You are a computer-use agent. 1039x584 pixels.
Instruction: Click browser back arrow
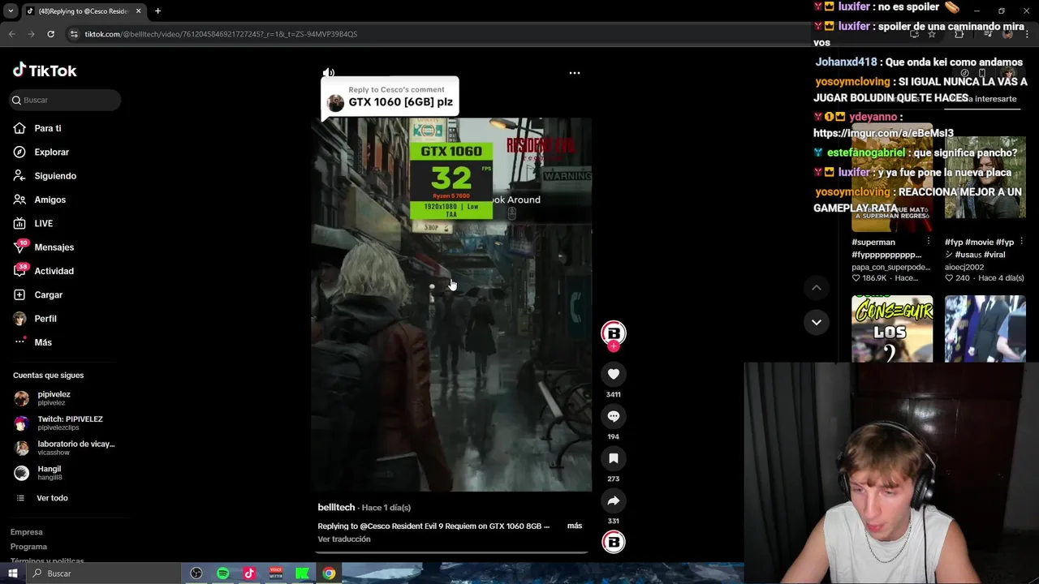click(12, 34)
